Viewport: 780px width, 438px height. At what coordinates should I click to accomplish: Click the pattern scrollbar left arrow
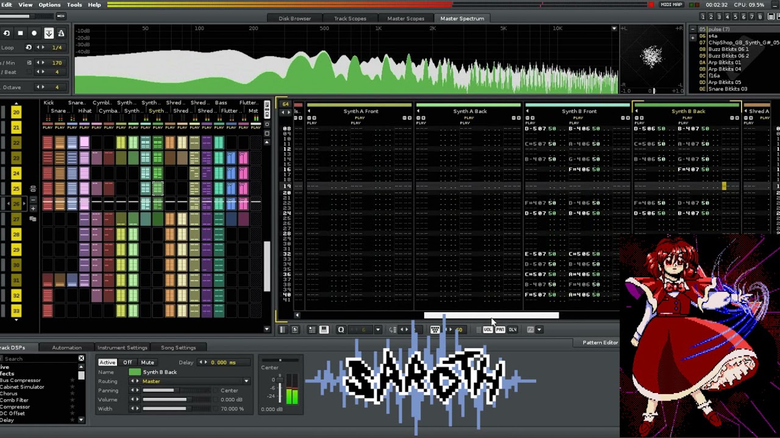tap(297, 315)
